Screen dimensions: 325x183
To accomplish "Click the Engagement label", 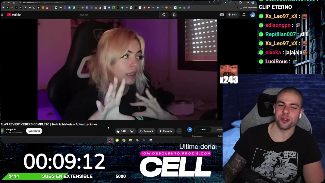I will tap(198, 136).
